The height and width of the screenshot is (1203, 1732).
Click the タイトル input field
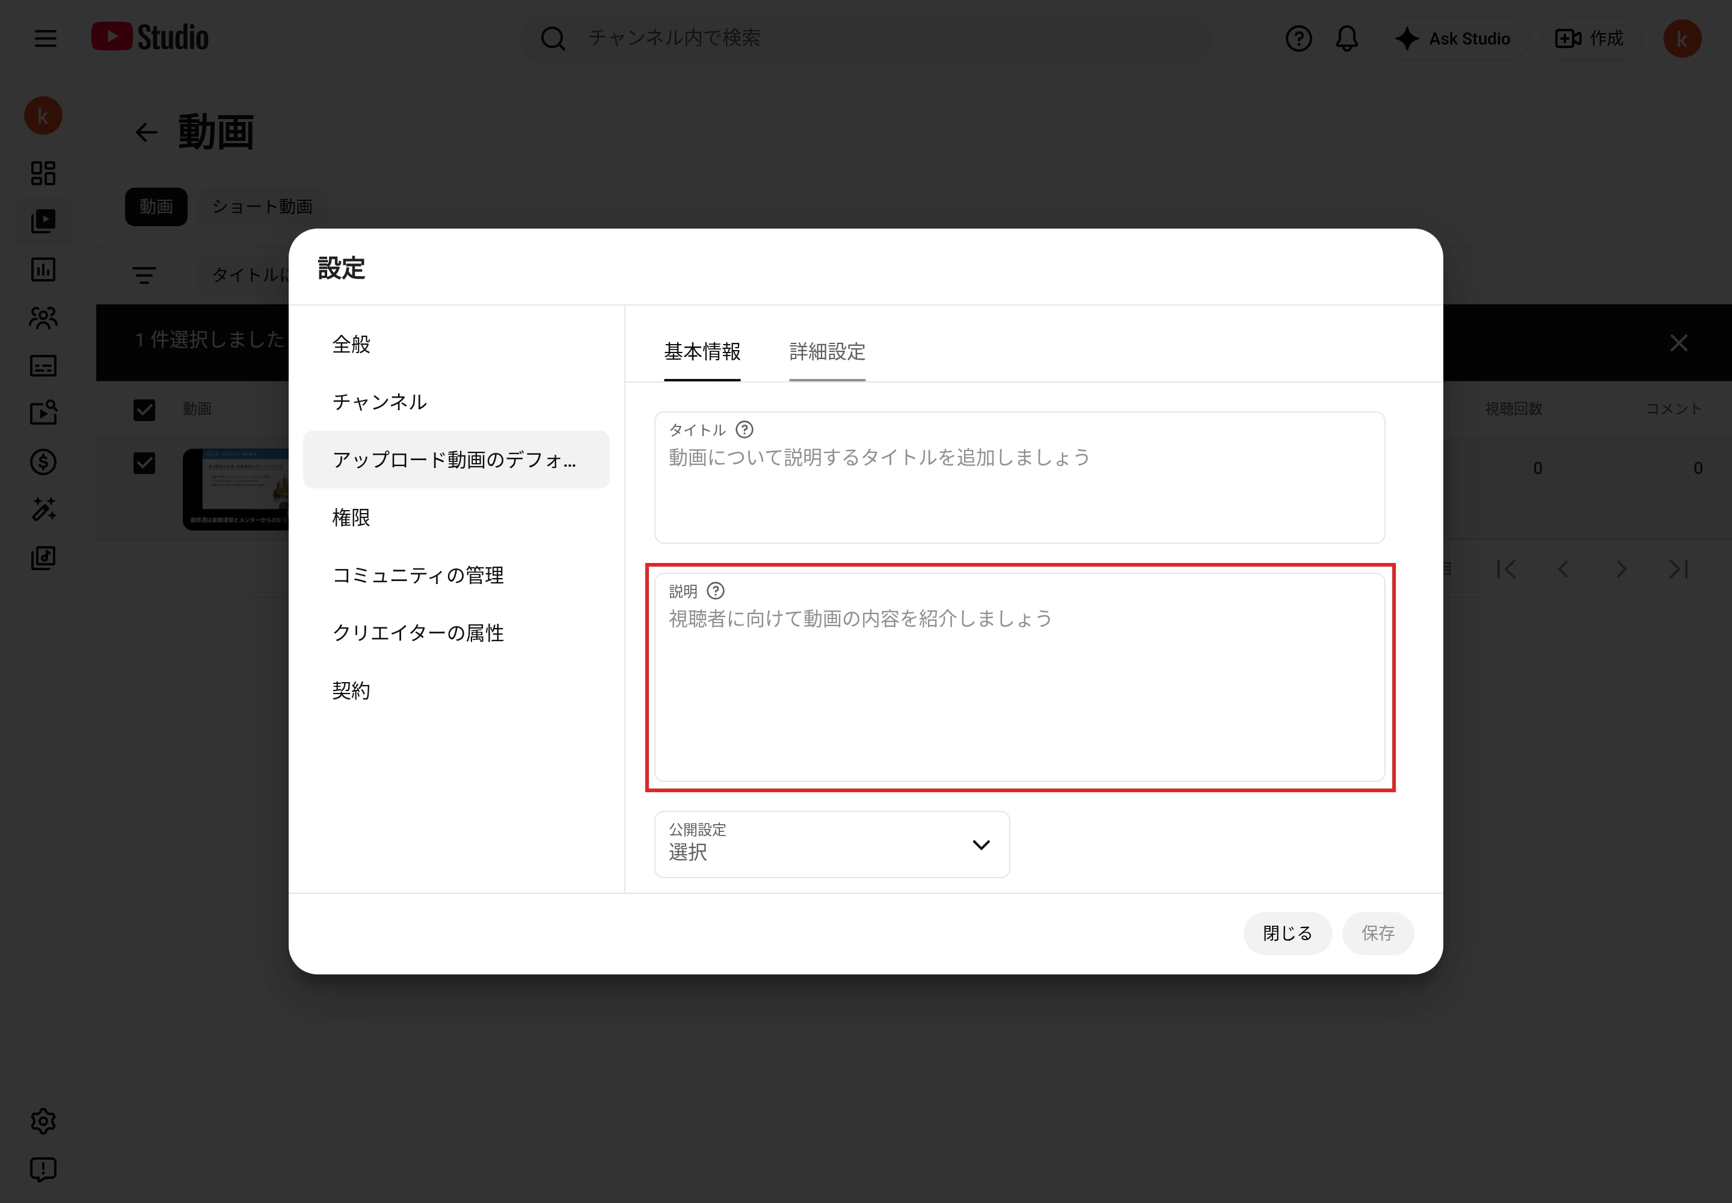[1019, 477]
